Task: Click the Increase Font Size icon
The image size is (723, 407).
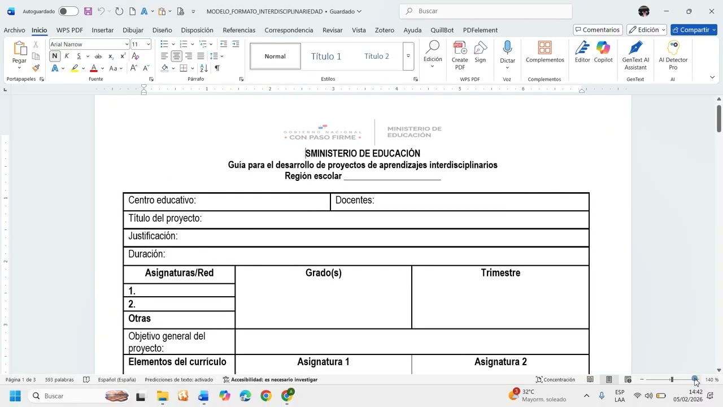Action: point(134,68)
